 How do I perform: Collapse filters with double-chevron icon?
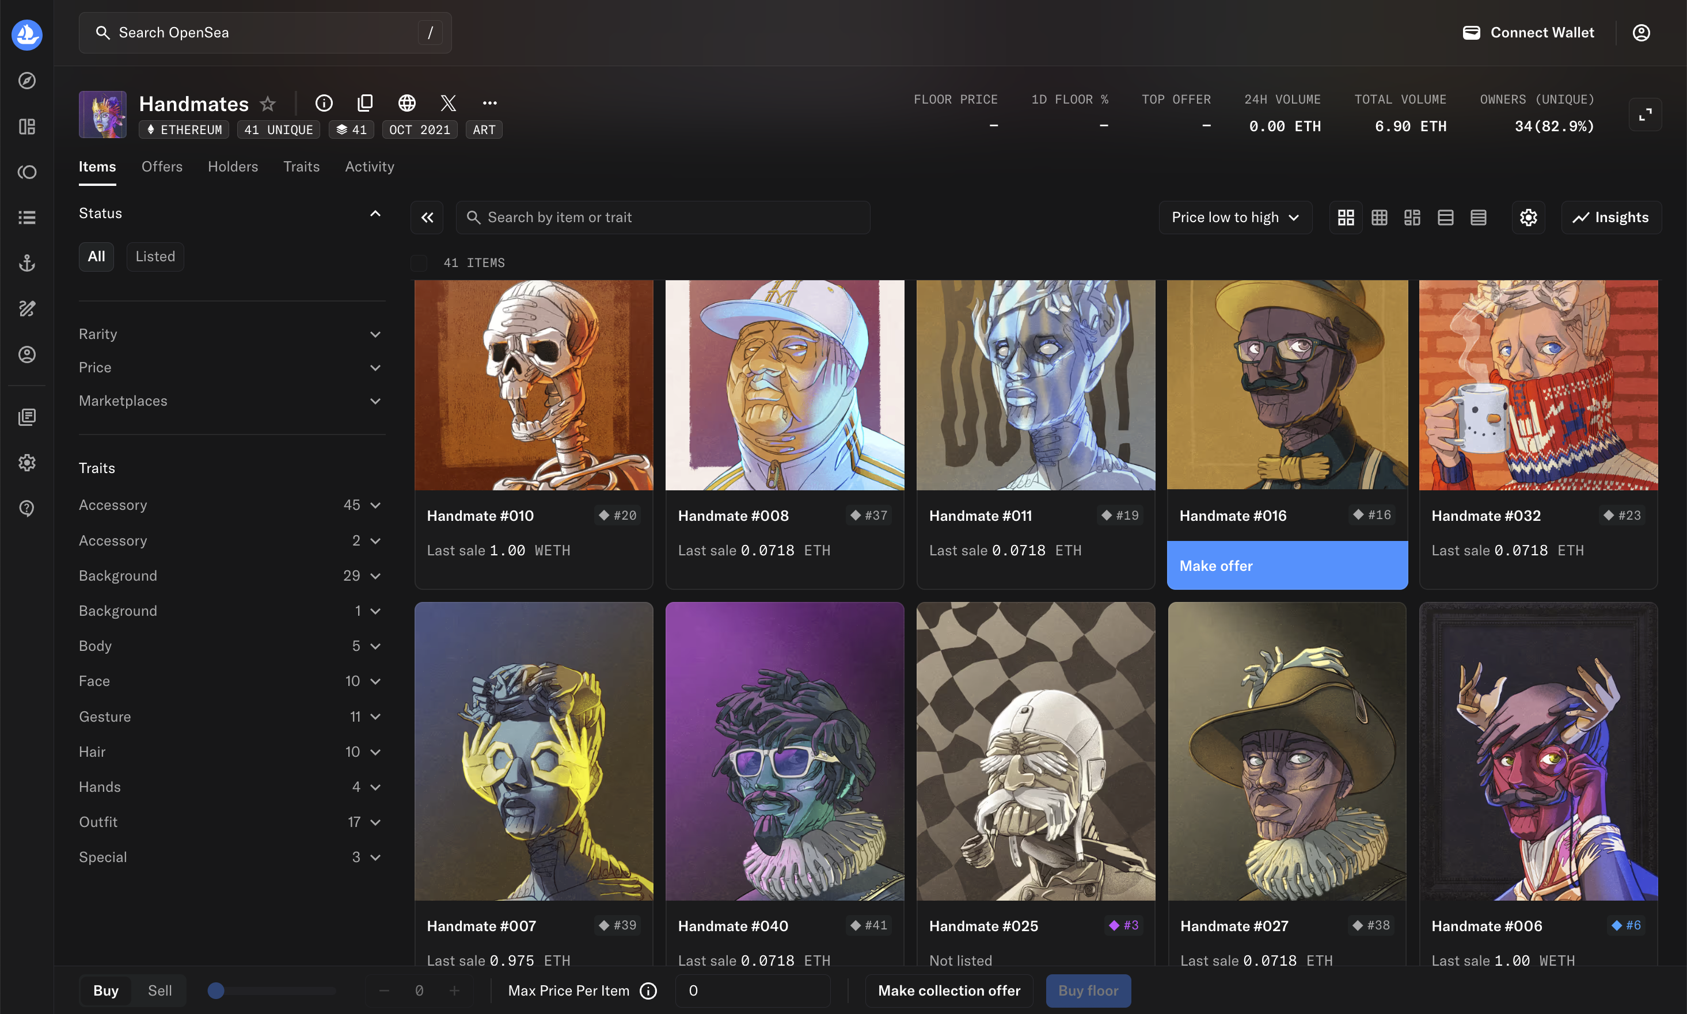[427, 218]
